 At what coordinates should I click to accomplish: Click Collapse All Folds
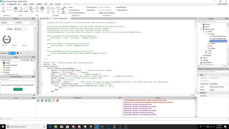coord(122,10)
